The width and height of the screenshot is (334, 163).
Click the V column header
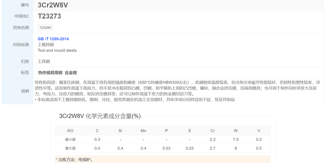[259, 131]
